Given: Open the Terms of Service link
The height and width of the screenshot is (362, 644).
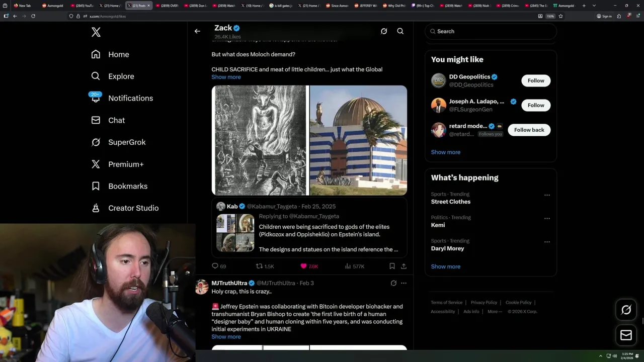Looking at the screenshot, I should 446,303.
